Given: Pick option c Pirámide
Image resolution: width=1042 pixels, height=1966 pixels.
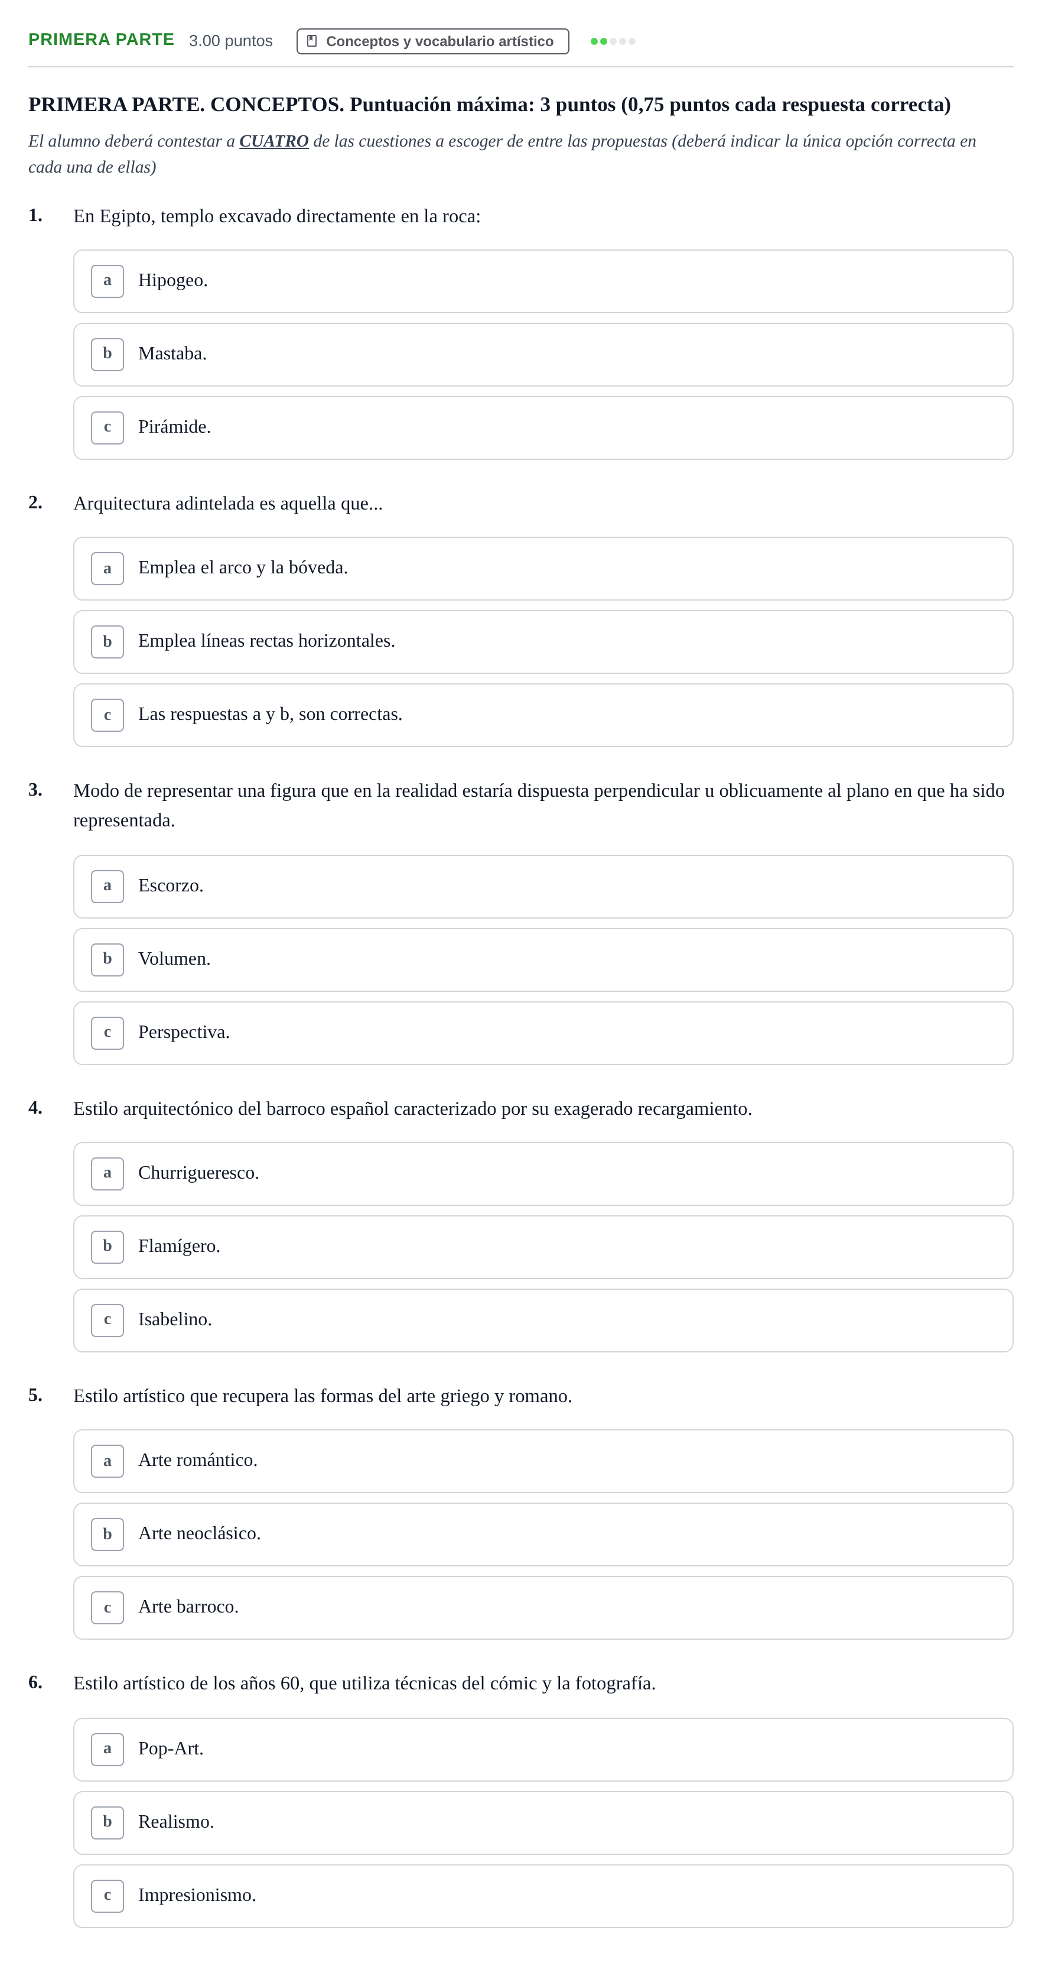Looking at the screenshot, I should point(543,427).
